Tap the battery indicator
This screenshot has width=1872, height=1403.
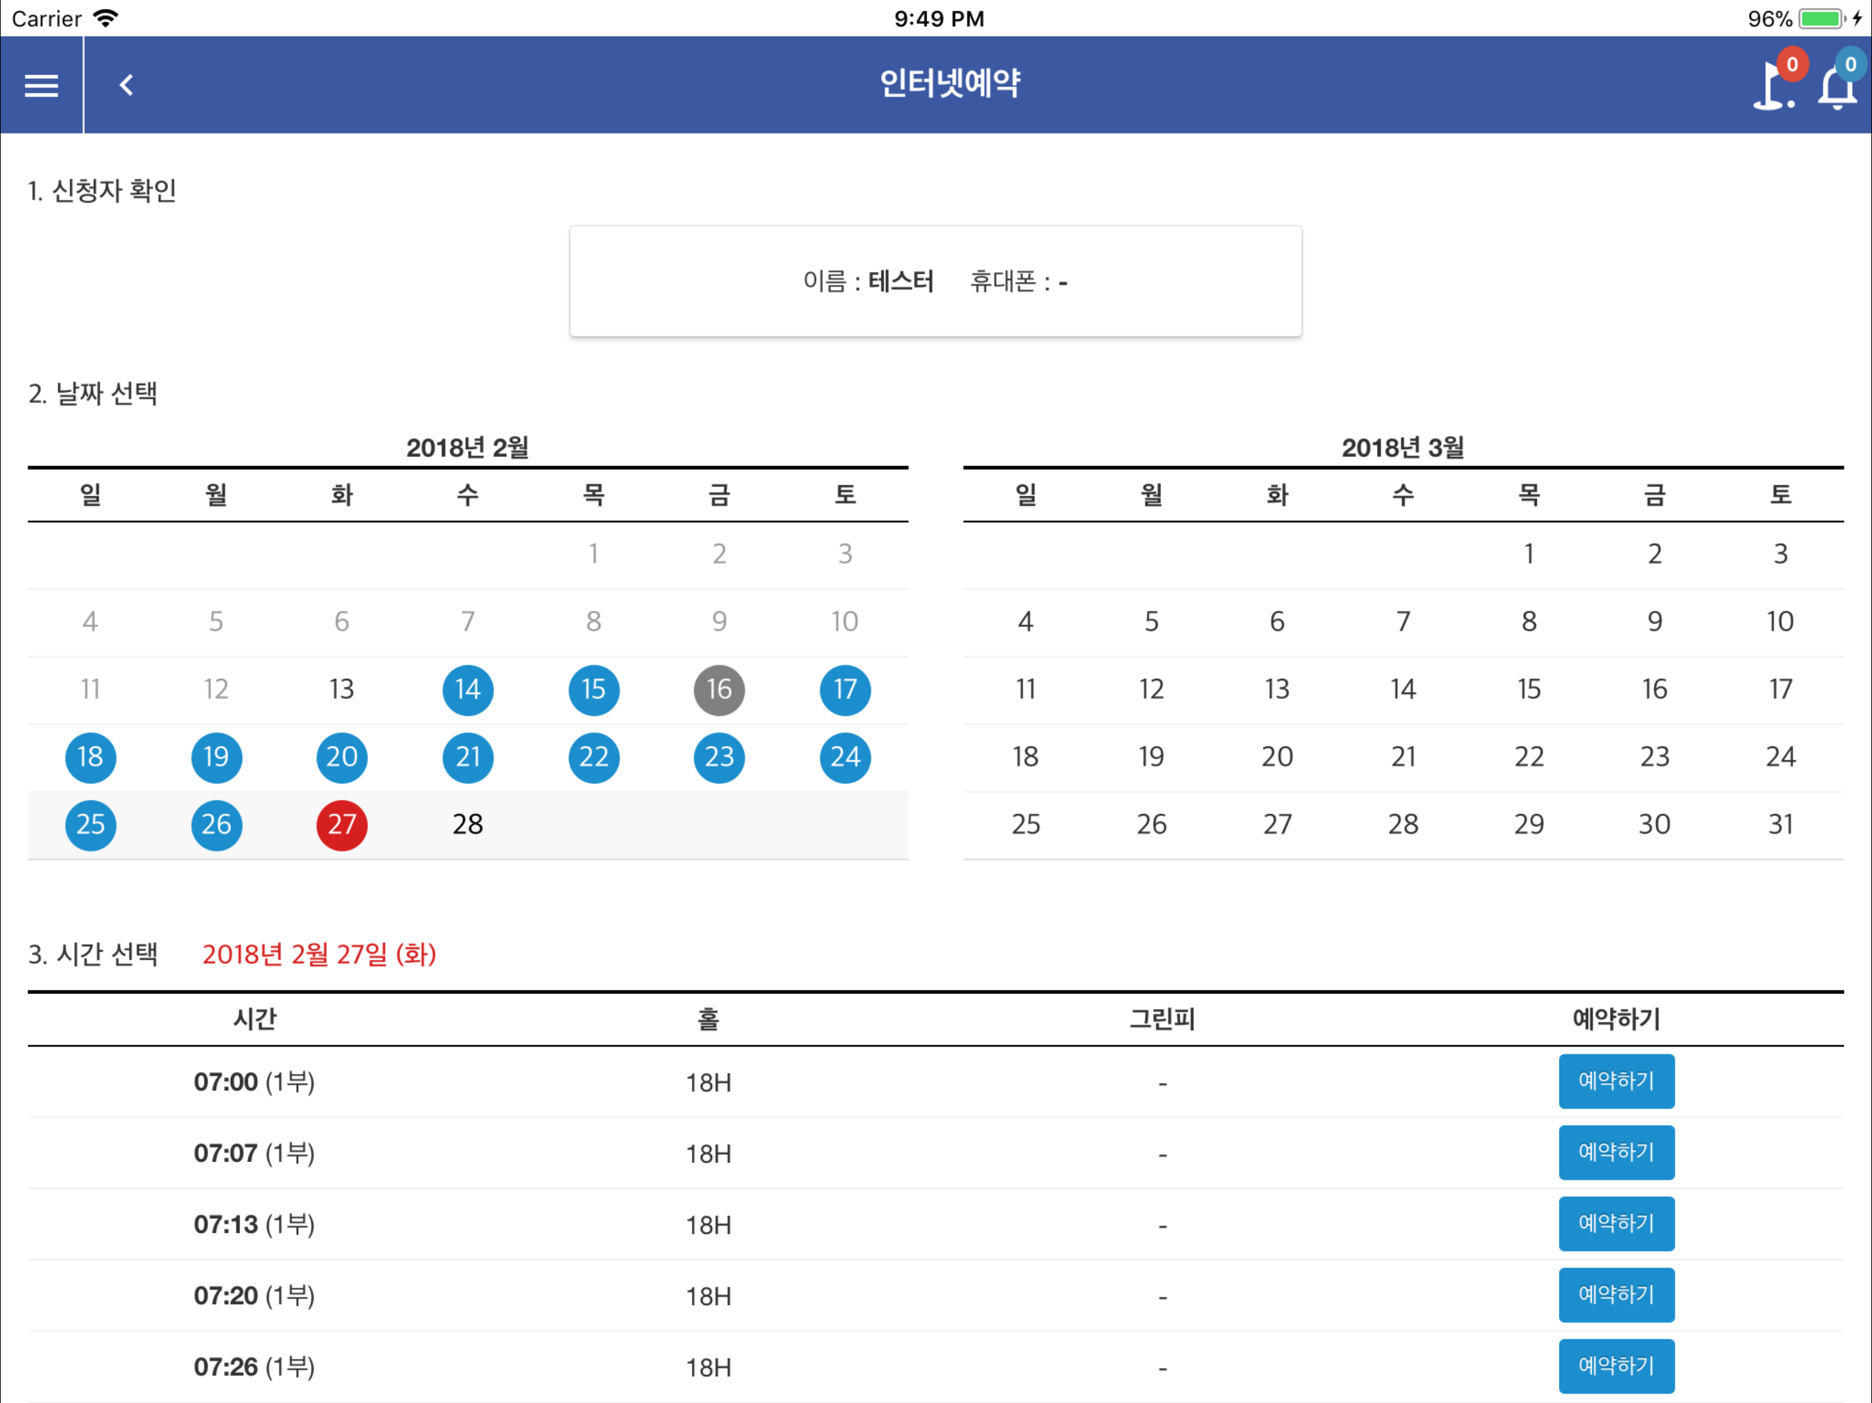coord(1821,18)
